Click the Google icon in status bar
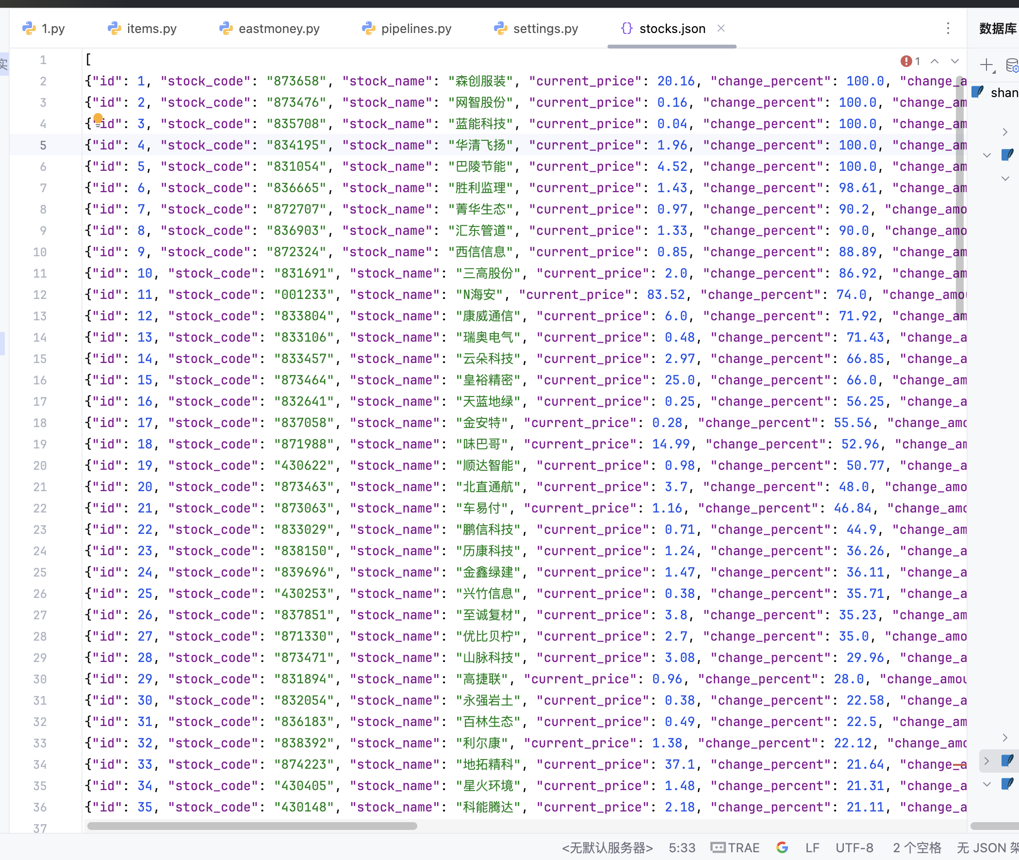Viewport: 1019px width, 860px height. coord(782,847)
